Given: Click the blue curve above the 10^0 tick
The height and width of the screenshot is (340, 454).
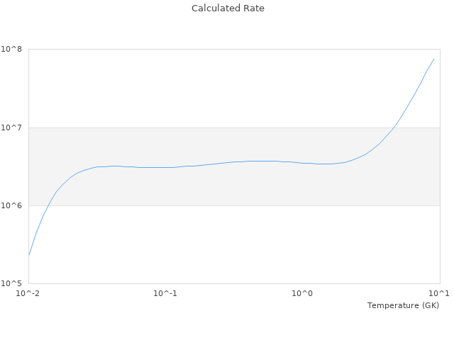Looking at the screenshot, I should [303, 163].
